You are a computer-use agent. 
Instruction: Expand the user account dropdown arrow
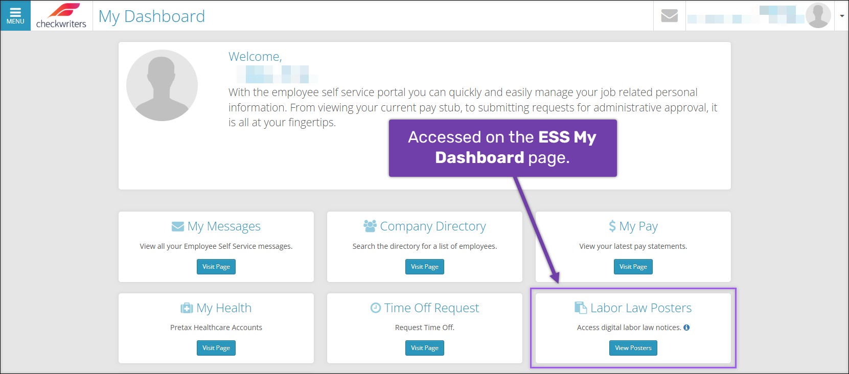tap(842, 16)
